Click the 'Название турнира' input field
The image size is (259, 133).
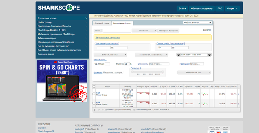pos(113,72)
